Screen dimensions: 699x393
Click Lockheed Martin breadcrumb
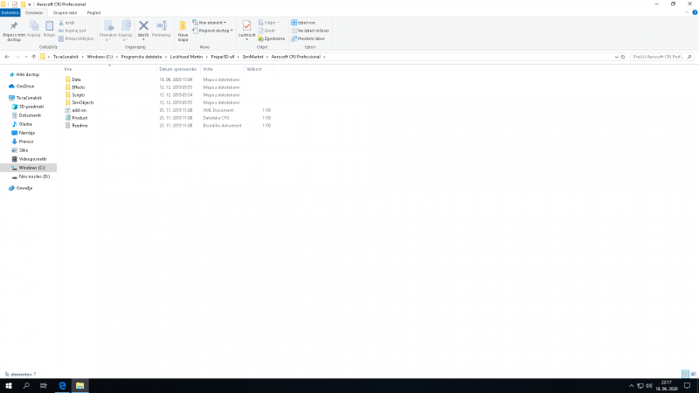(x=186, y=57)
